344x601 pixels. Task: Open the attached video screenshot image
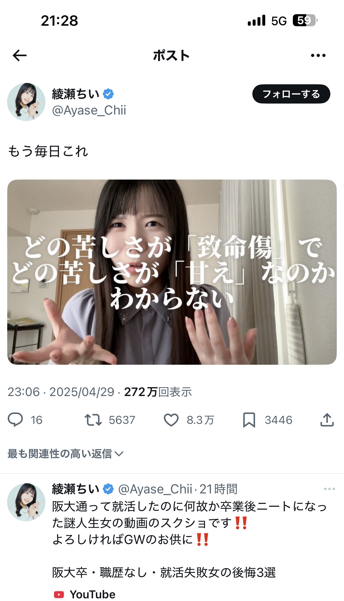[172, 272]
